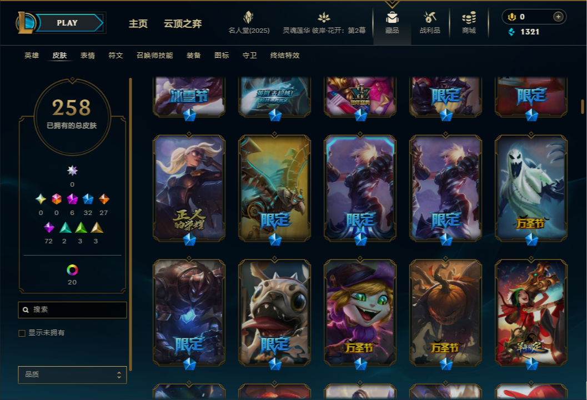Open the 灵魂莲华 lotus event icon

[x=324, y=17]
